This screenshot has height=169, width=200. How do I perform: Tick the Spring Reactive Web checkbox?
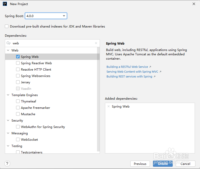click(18, 63)
